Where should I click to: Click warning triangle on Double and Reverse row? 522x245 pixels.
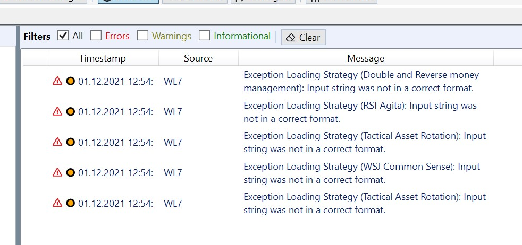[x=57, y=81]
